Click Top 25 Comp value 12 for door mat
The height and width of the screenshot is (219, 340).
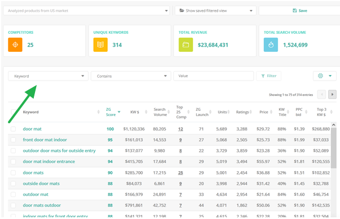[x=180, y=129]
